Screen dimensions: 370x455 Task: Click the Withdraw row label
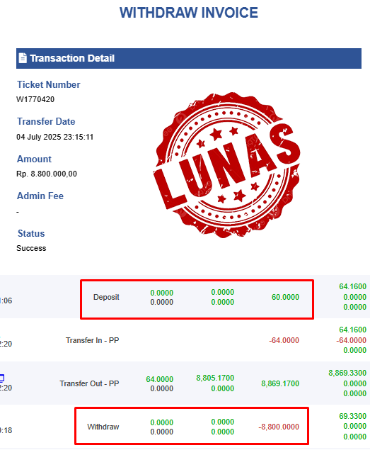click(103, 427)
